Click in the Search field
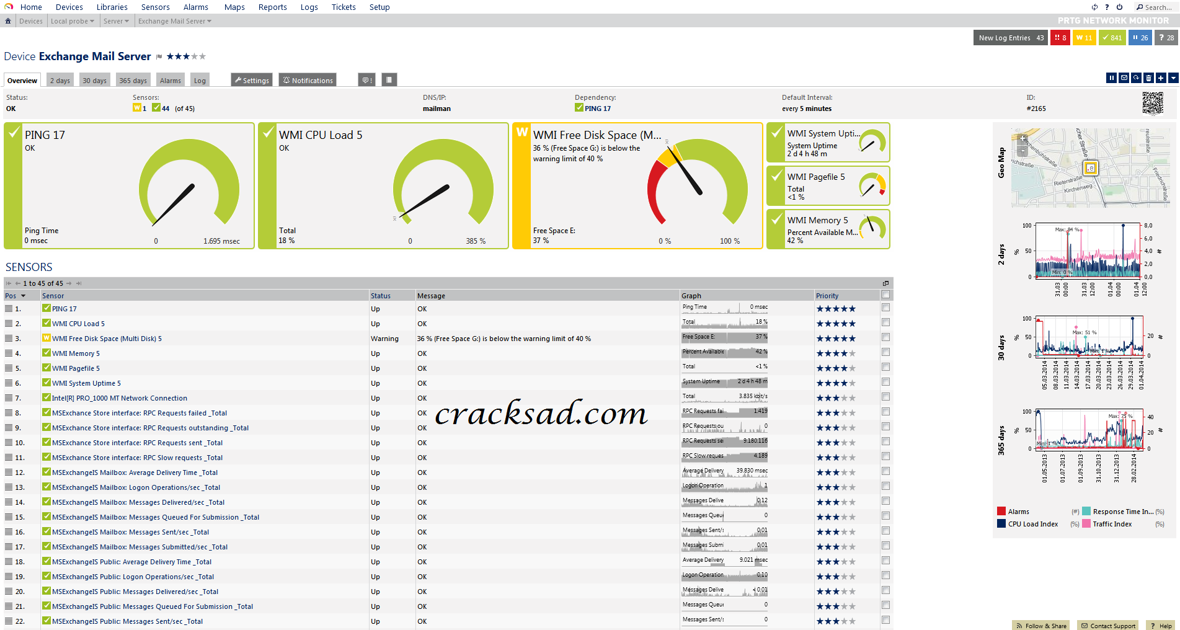The height and width of the screenshot is (630, 1180). pos(1158,7)
